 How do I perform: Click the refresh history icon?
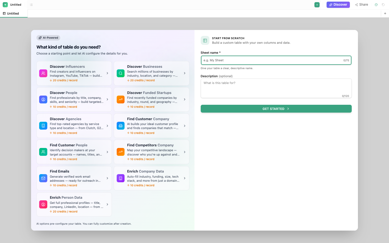[383, 5]
